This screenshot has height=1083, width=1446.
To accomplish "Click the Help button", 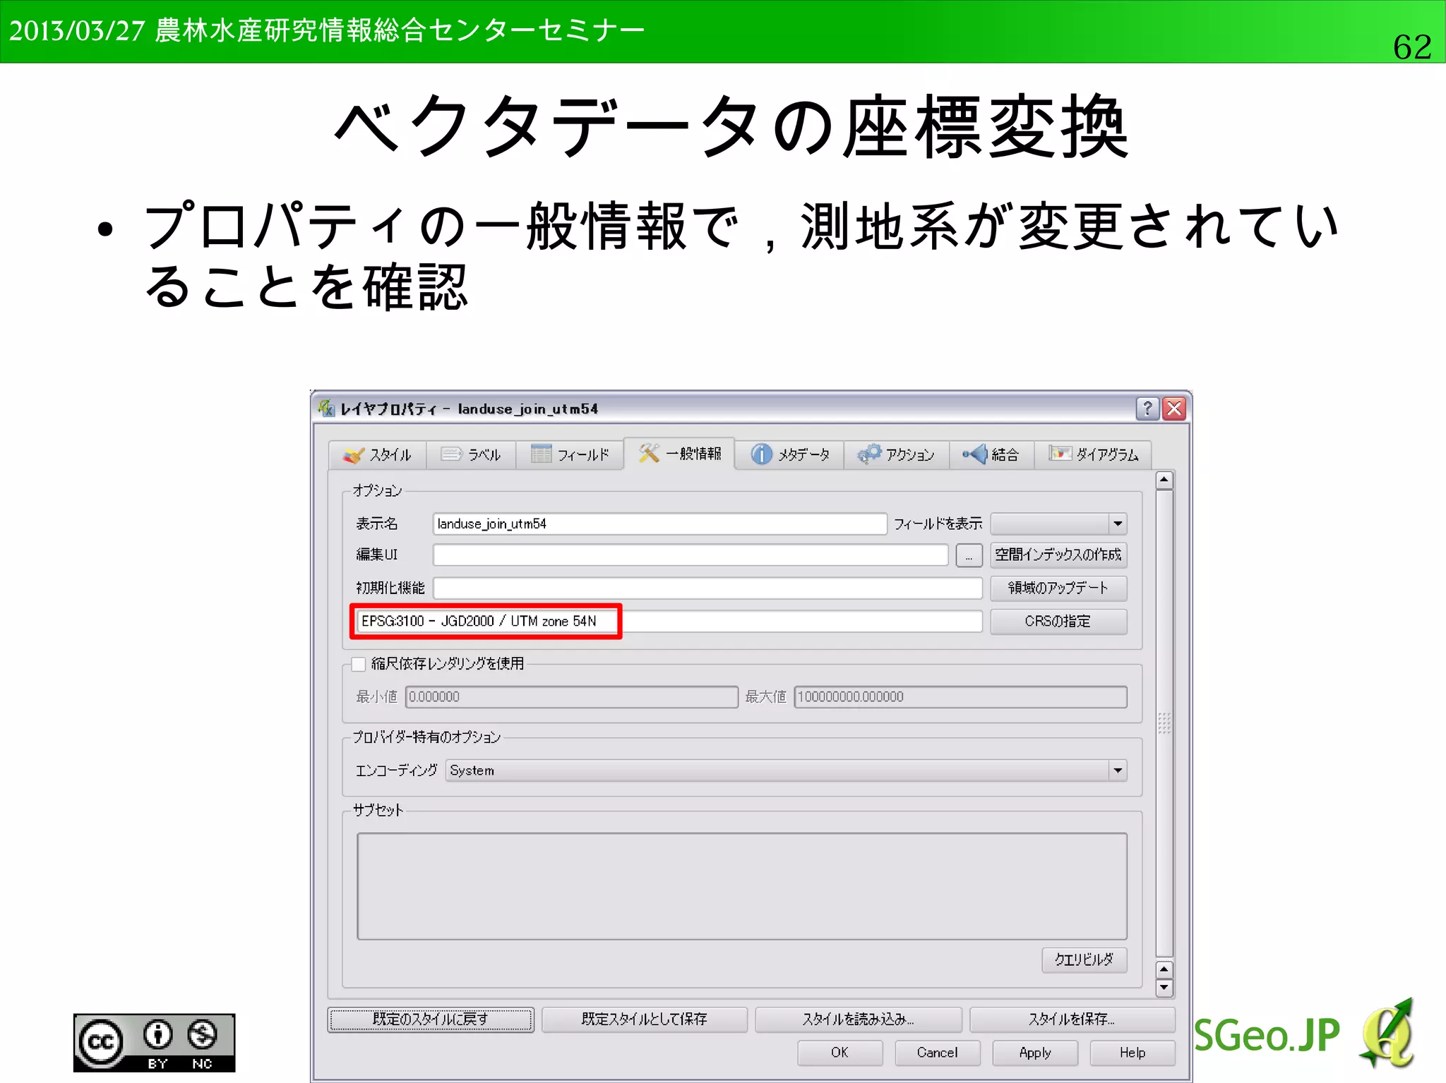I will point(1133,1053).
